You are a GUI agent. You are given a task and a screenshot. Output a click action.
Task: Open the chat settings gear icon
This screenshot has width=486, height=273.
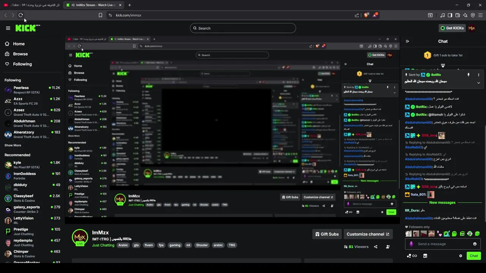click(461, 256)
